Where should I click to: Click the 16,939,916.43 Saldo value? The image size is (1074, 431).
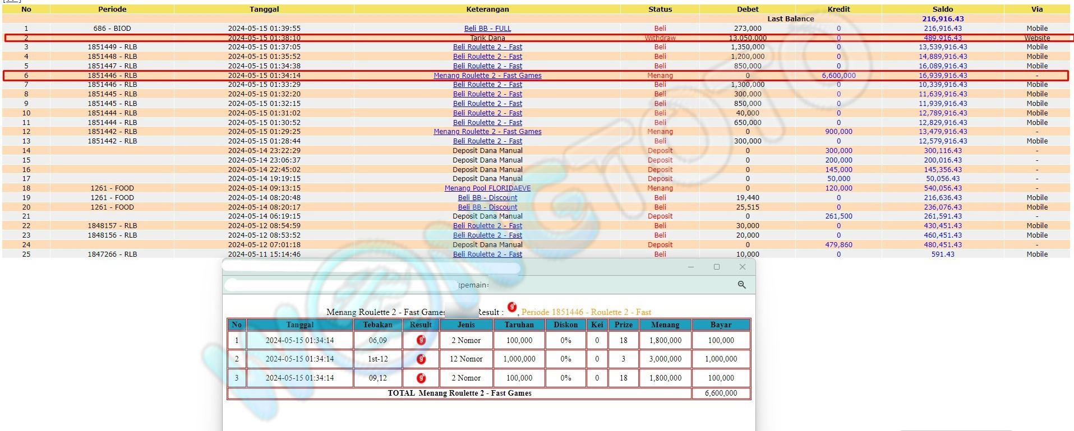(942, 76)
